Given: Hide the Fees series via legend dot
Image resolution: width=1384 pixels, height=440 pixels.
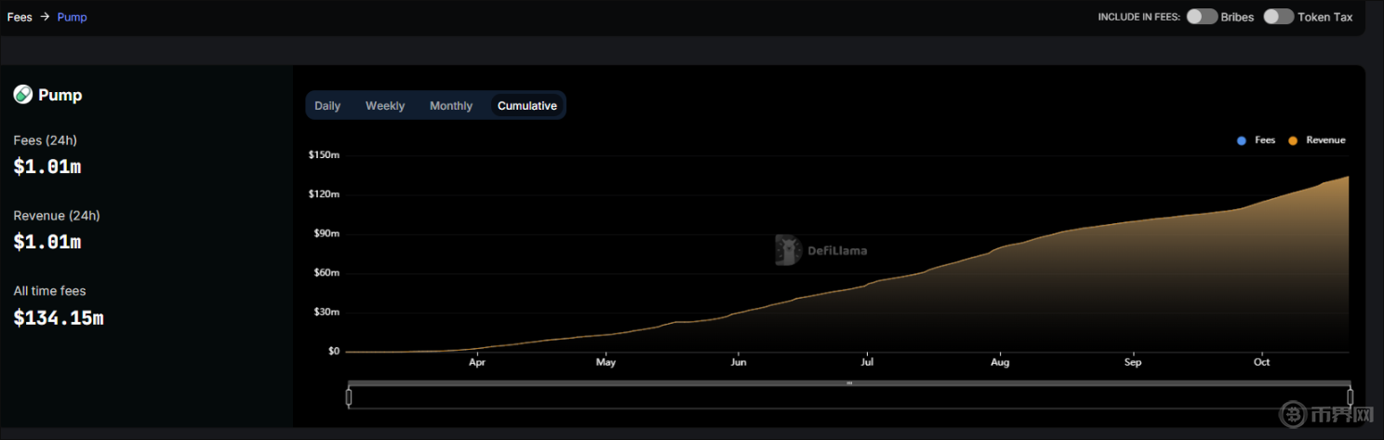Looking at the screenshot, I should coord(1242,140).
